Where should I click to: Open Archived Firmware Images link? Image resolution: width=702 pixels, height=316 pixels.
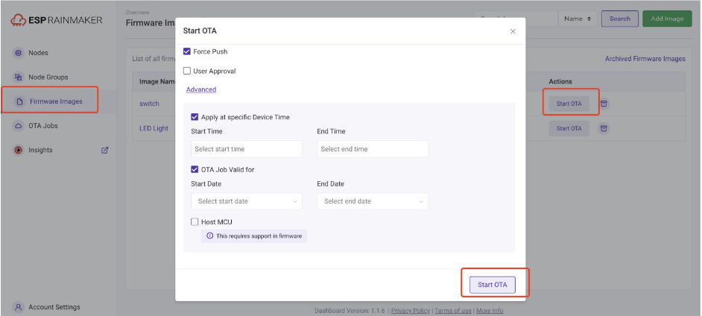(x=645, y=59)
